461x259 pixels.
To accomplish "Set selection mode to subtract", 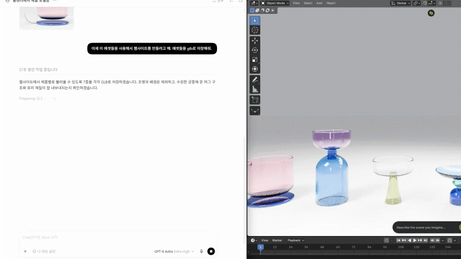I will point(263,10).
